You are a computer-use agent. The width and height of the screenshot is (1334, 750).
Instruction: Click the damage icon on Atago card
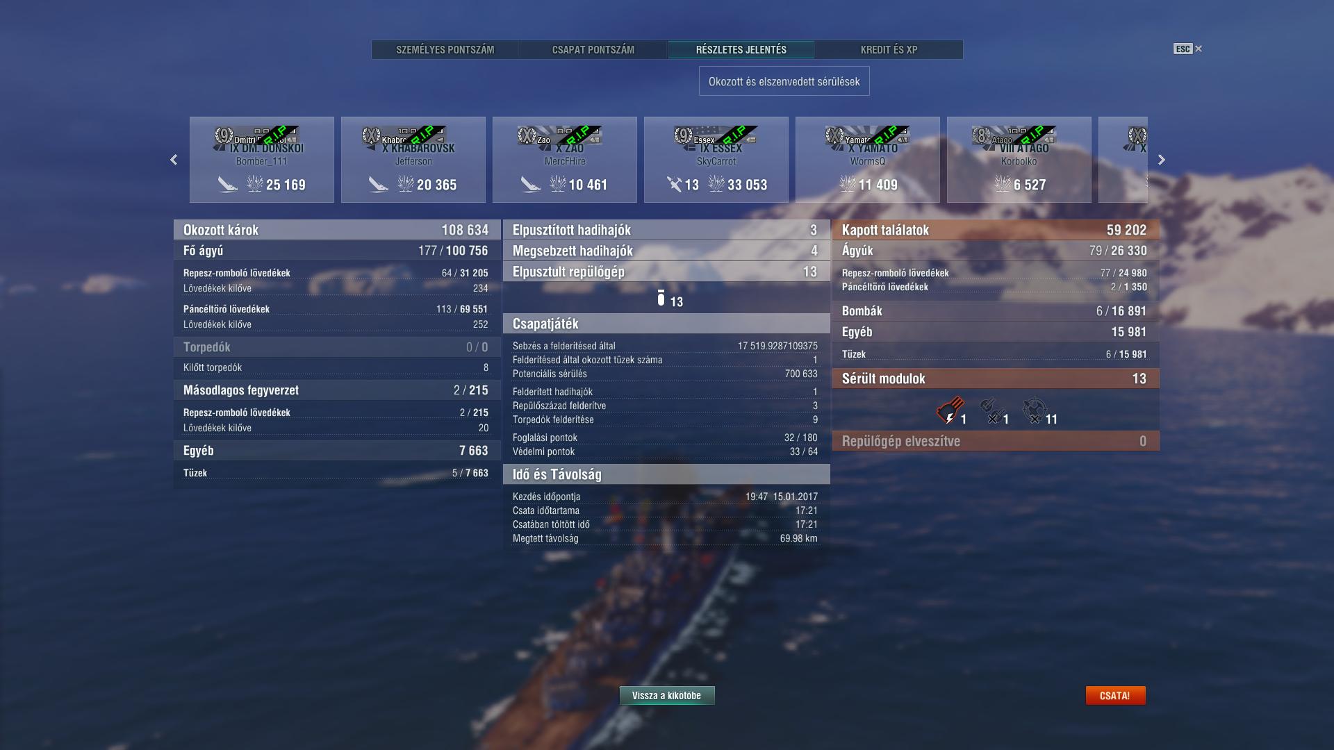click(1002, 184)
